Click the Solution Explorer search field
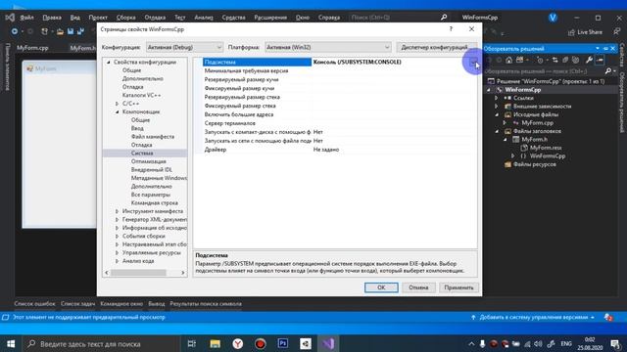 [x=544, y=71]
